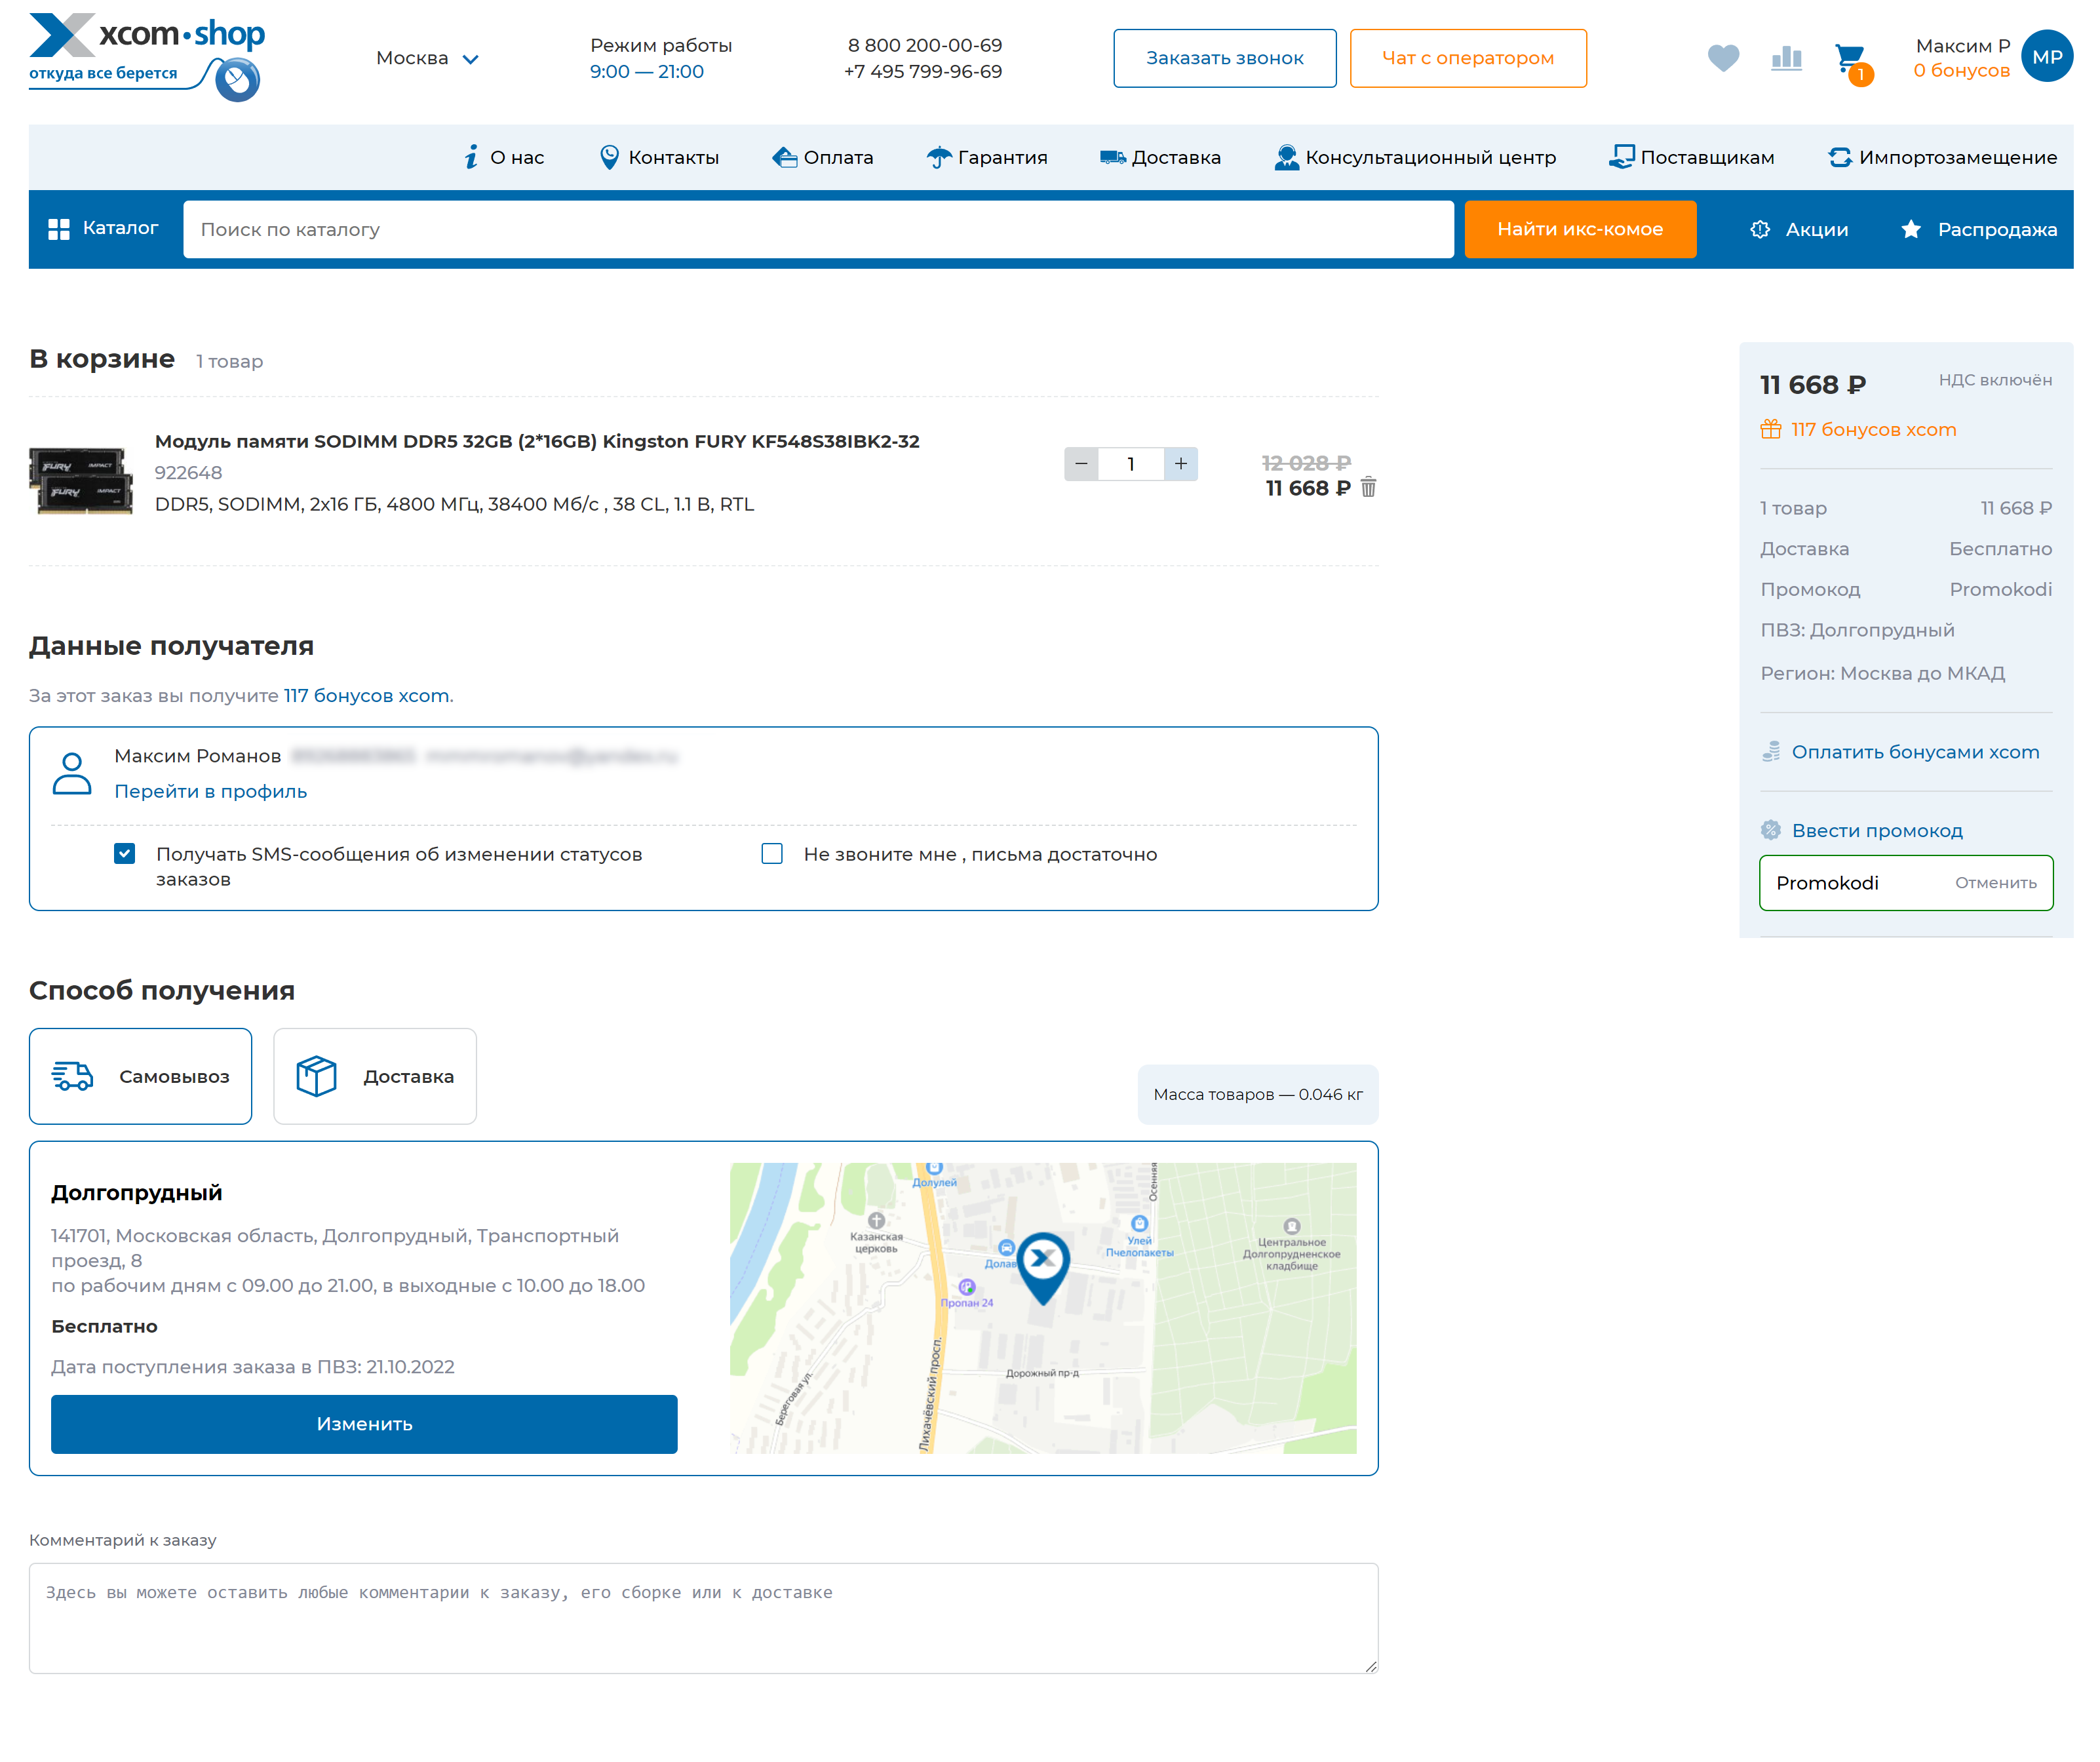
Task: Click Найти икс-комое search button
Action: tap(1580, 229)
